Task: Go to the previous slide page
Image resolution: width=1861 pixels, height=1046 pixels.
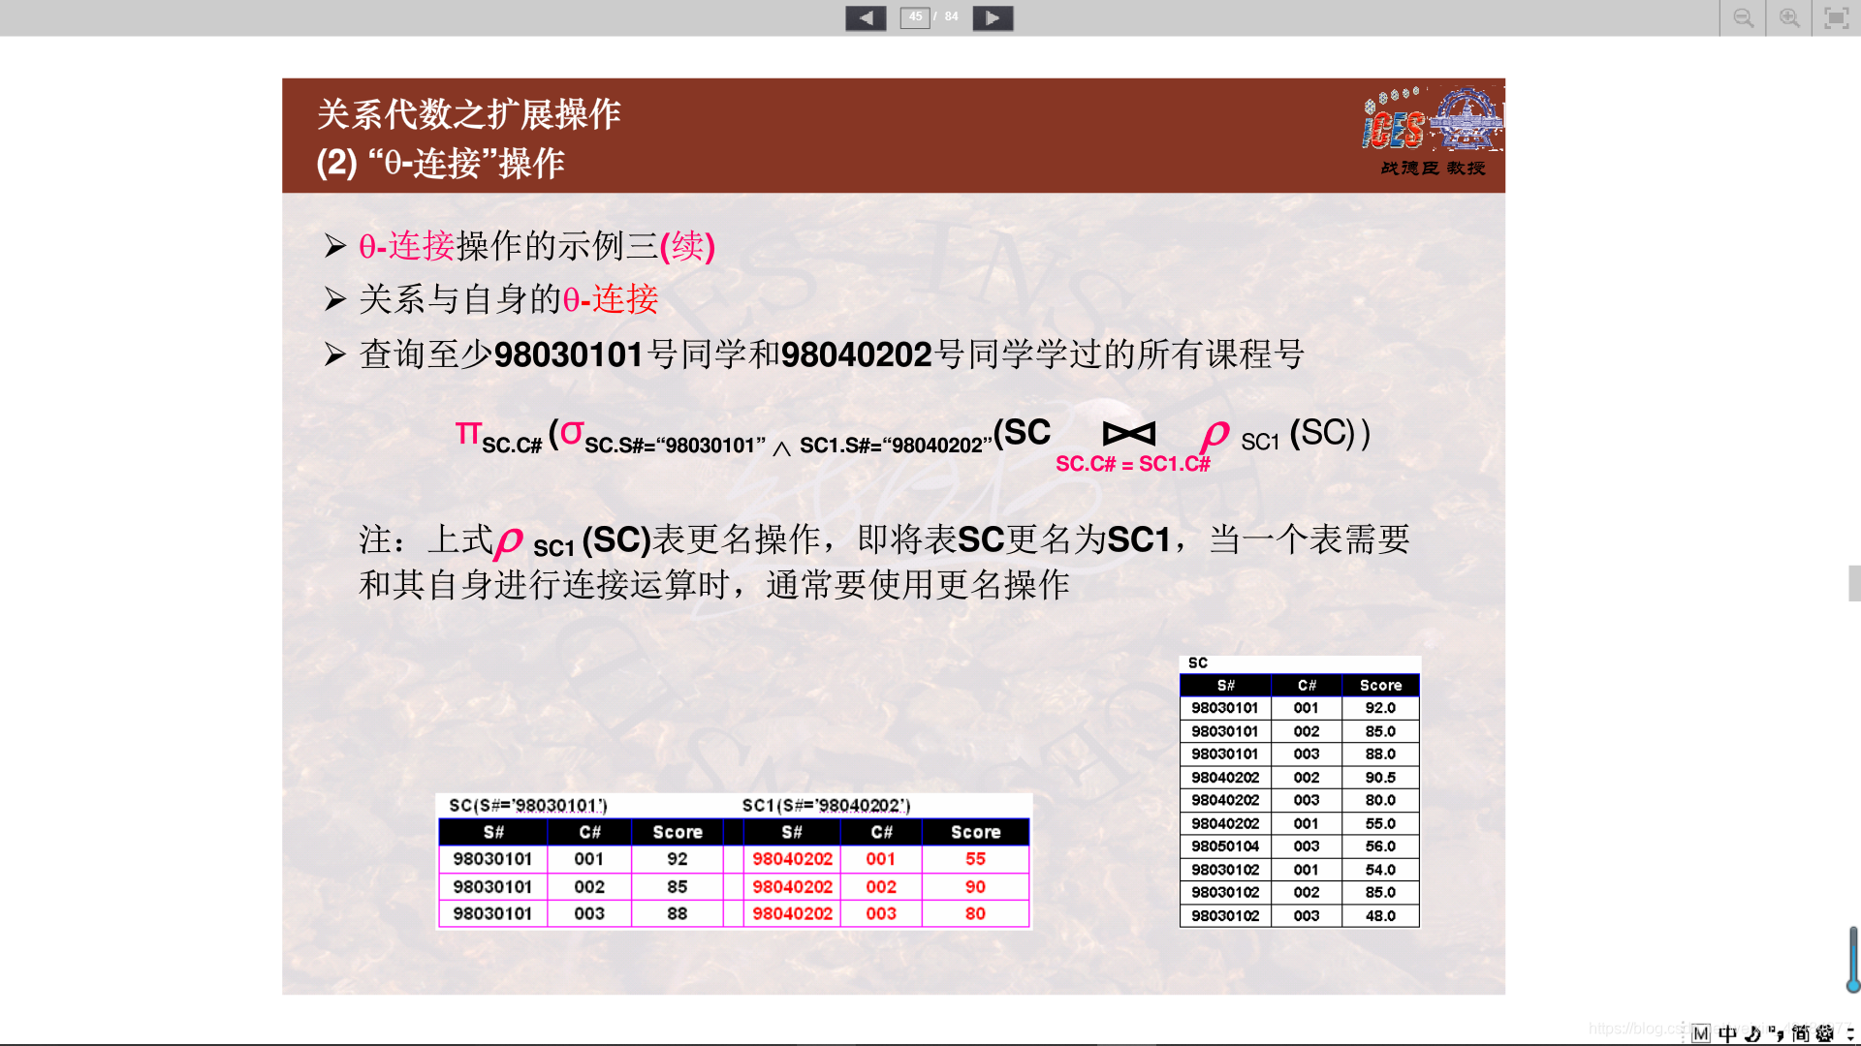Action: (x=865, y=17)
